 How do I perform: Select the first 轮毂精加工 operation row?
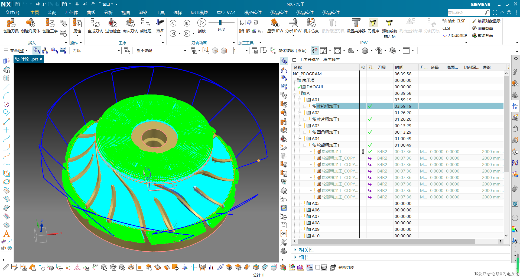(332, 151)
